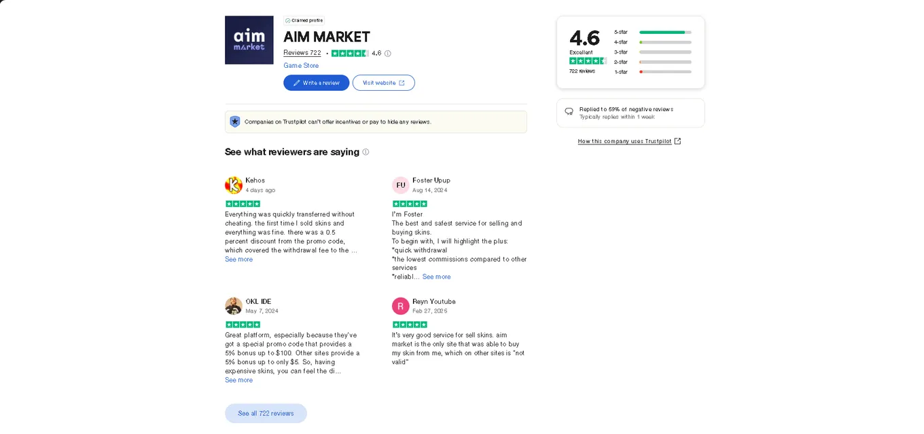Click the Reyn Youtube reviewer name
924x434 pixels.
[x=434, y=301]
